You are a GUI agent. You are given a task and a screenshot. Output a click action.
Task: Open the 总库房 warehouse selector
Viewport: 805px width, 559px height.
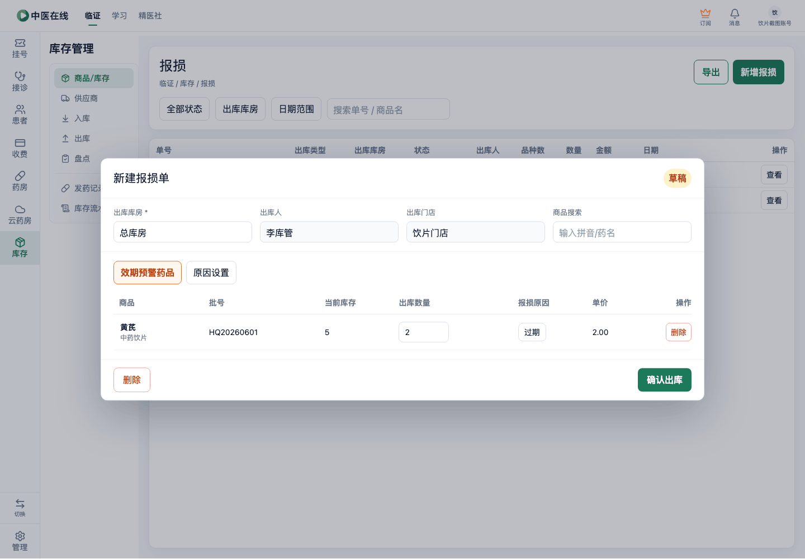pos(183,232)
